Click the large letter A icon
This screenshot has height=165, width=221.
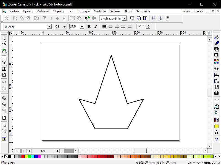[x=217, y=132]
